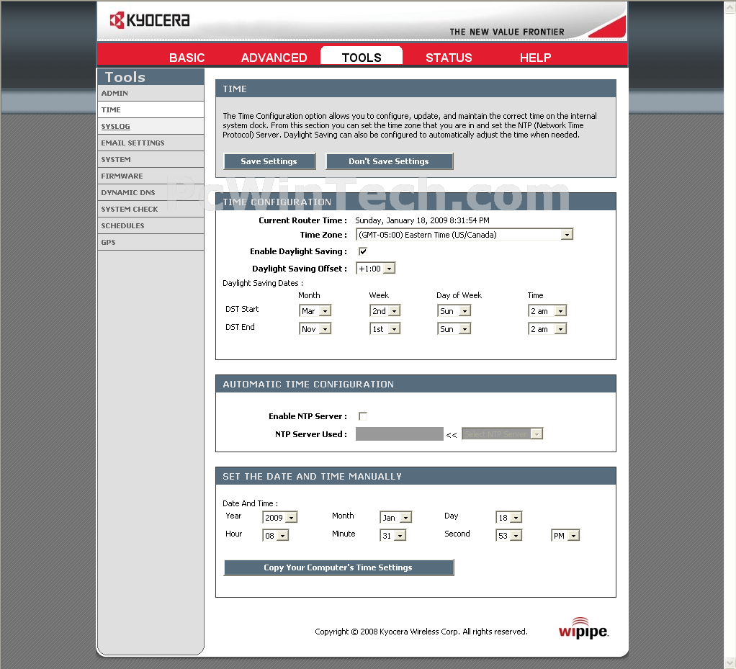Viewport: 736px width, 669px height.
Task: Click the page scrollbar up arrow
Action: (730, 7)
